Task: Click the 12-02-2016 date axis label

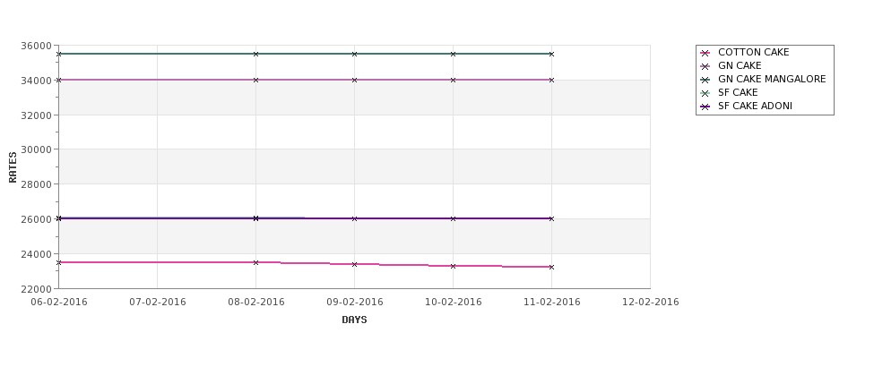Action: (651, 303)
